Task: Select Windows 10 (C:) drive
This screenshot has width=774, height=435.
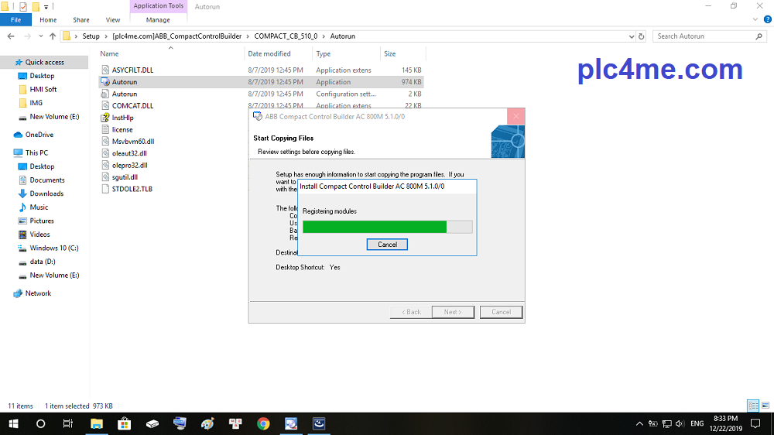Action: [x=53, y=248]
